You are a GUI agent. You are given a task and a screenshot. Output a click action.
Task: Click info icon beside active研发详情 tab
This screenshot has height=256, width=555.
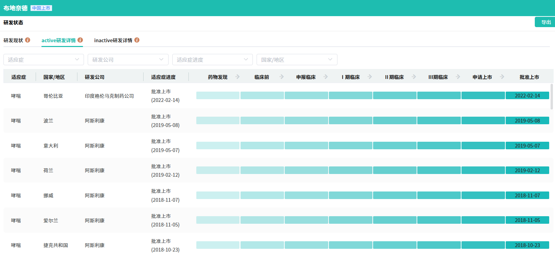[x=80, y=40]
